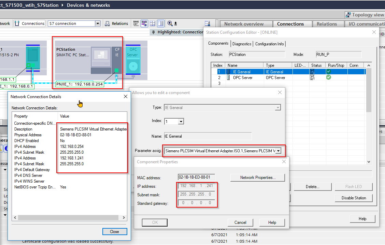Close the Component Properties dialog

(284, 162)
